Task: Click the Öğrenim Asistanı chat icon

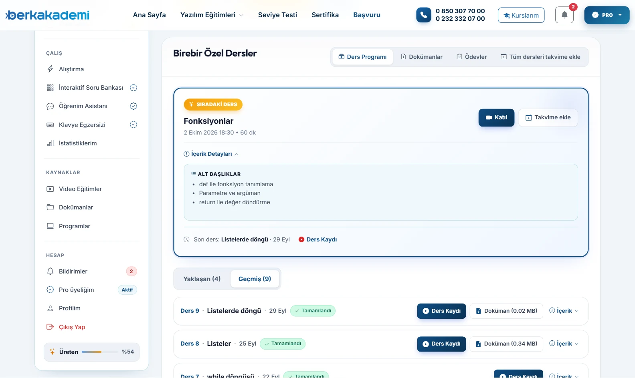Action: point(50,106)
